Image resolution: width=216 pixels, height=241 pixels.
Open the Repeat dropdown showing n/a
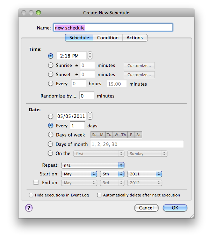click(x=93, y=165)
